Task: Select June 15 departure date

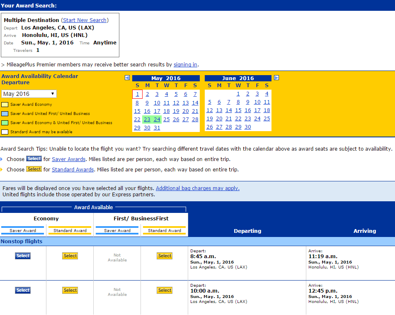Action: click(238, 110)
